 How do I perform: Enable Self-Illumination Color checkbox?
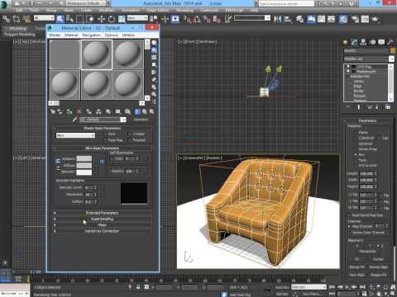(x=112, y=158)
